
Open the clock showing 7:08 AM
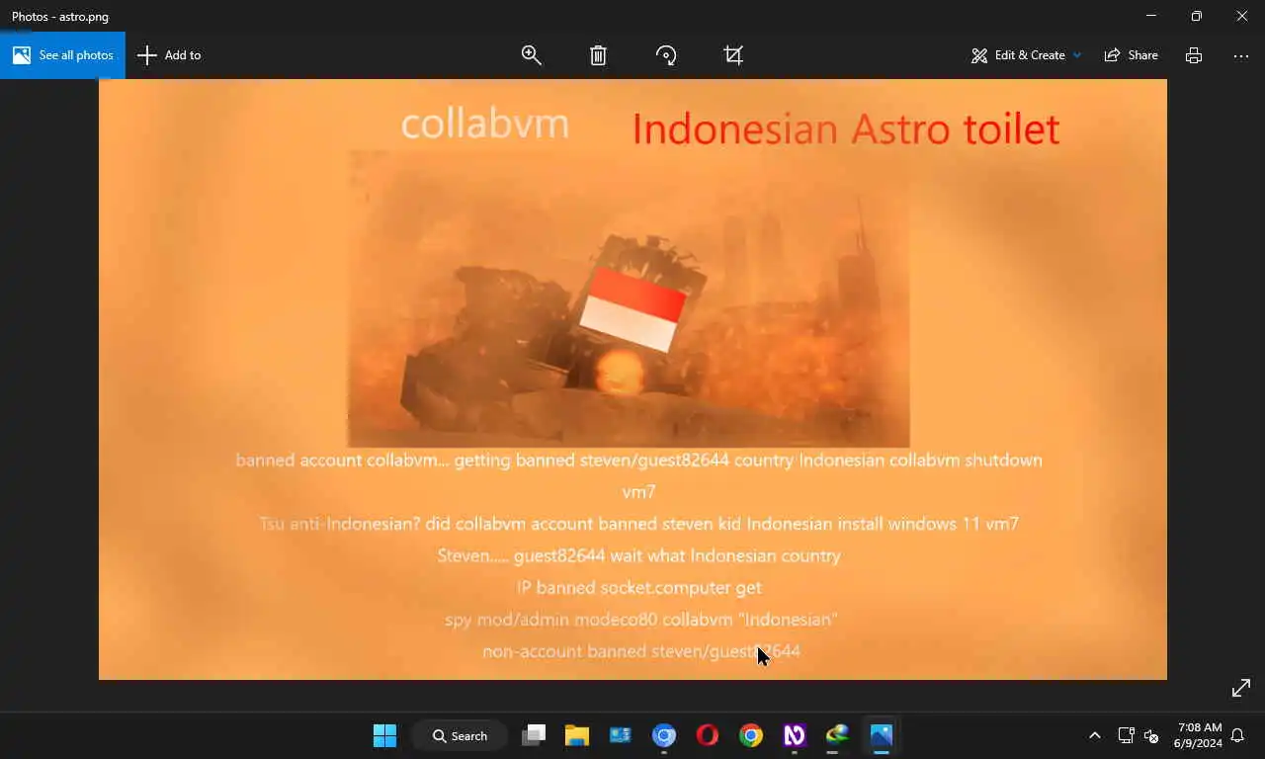(x=1198, y=735)
